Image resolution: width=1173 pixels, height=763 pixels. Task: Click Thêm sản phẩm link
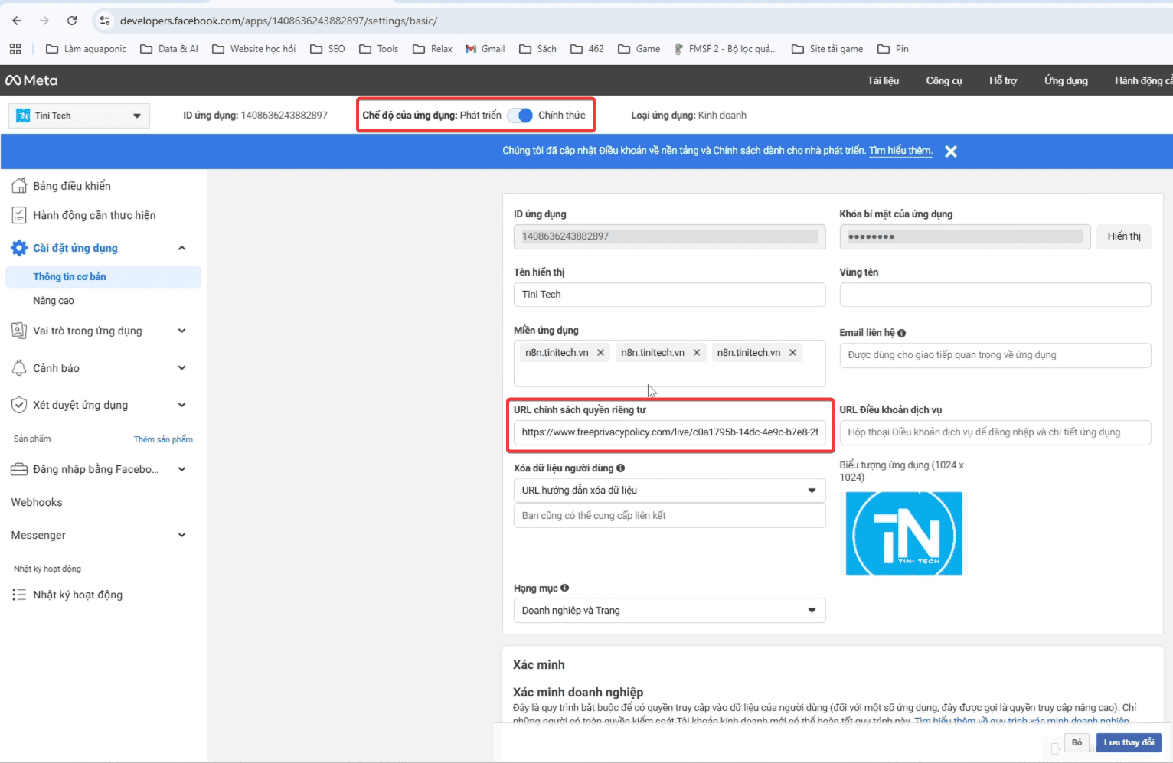point(163,439)
